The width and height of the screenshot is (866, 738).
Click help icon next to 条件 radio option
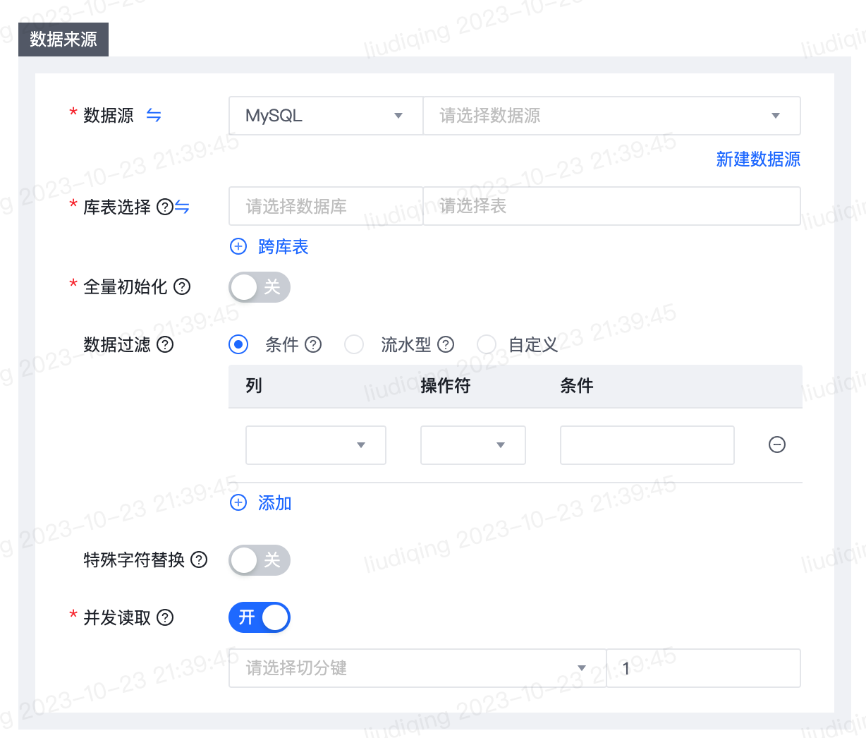(313, 344)
